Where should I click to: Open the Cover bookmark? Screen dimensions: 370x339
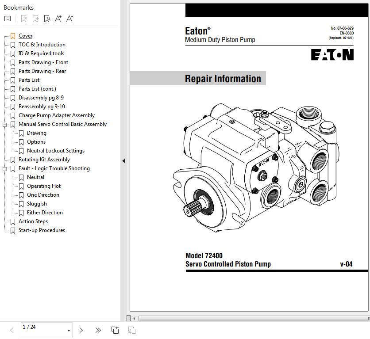[26, 36]
